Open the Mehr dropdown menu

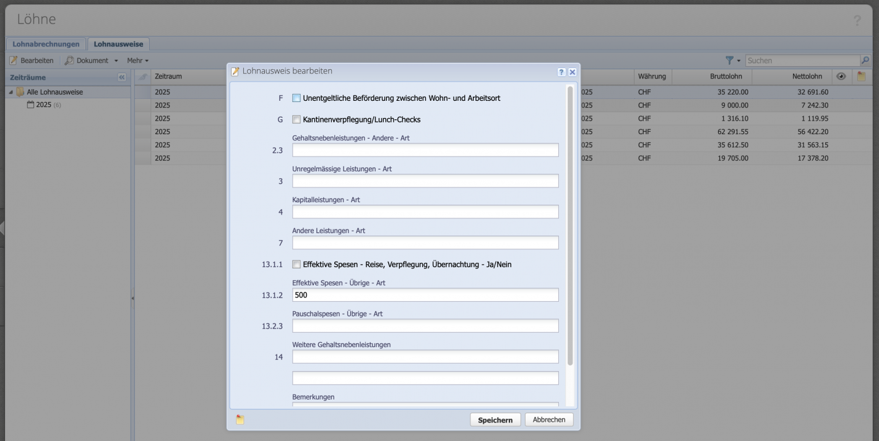[x=136, y=60]
